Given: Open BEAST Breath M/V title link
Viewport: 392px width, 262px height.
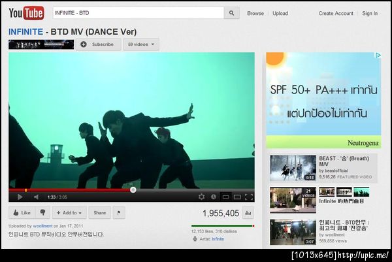Looking at the screenshot, I should pyautogui.click(x=344, y=161).
